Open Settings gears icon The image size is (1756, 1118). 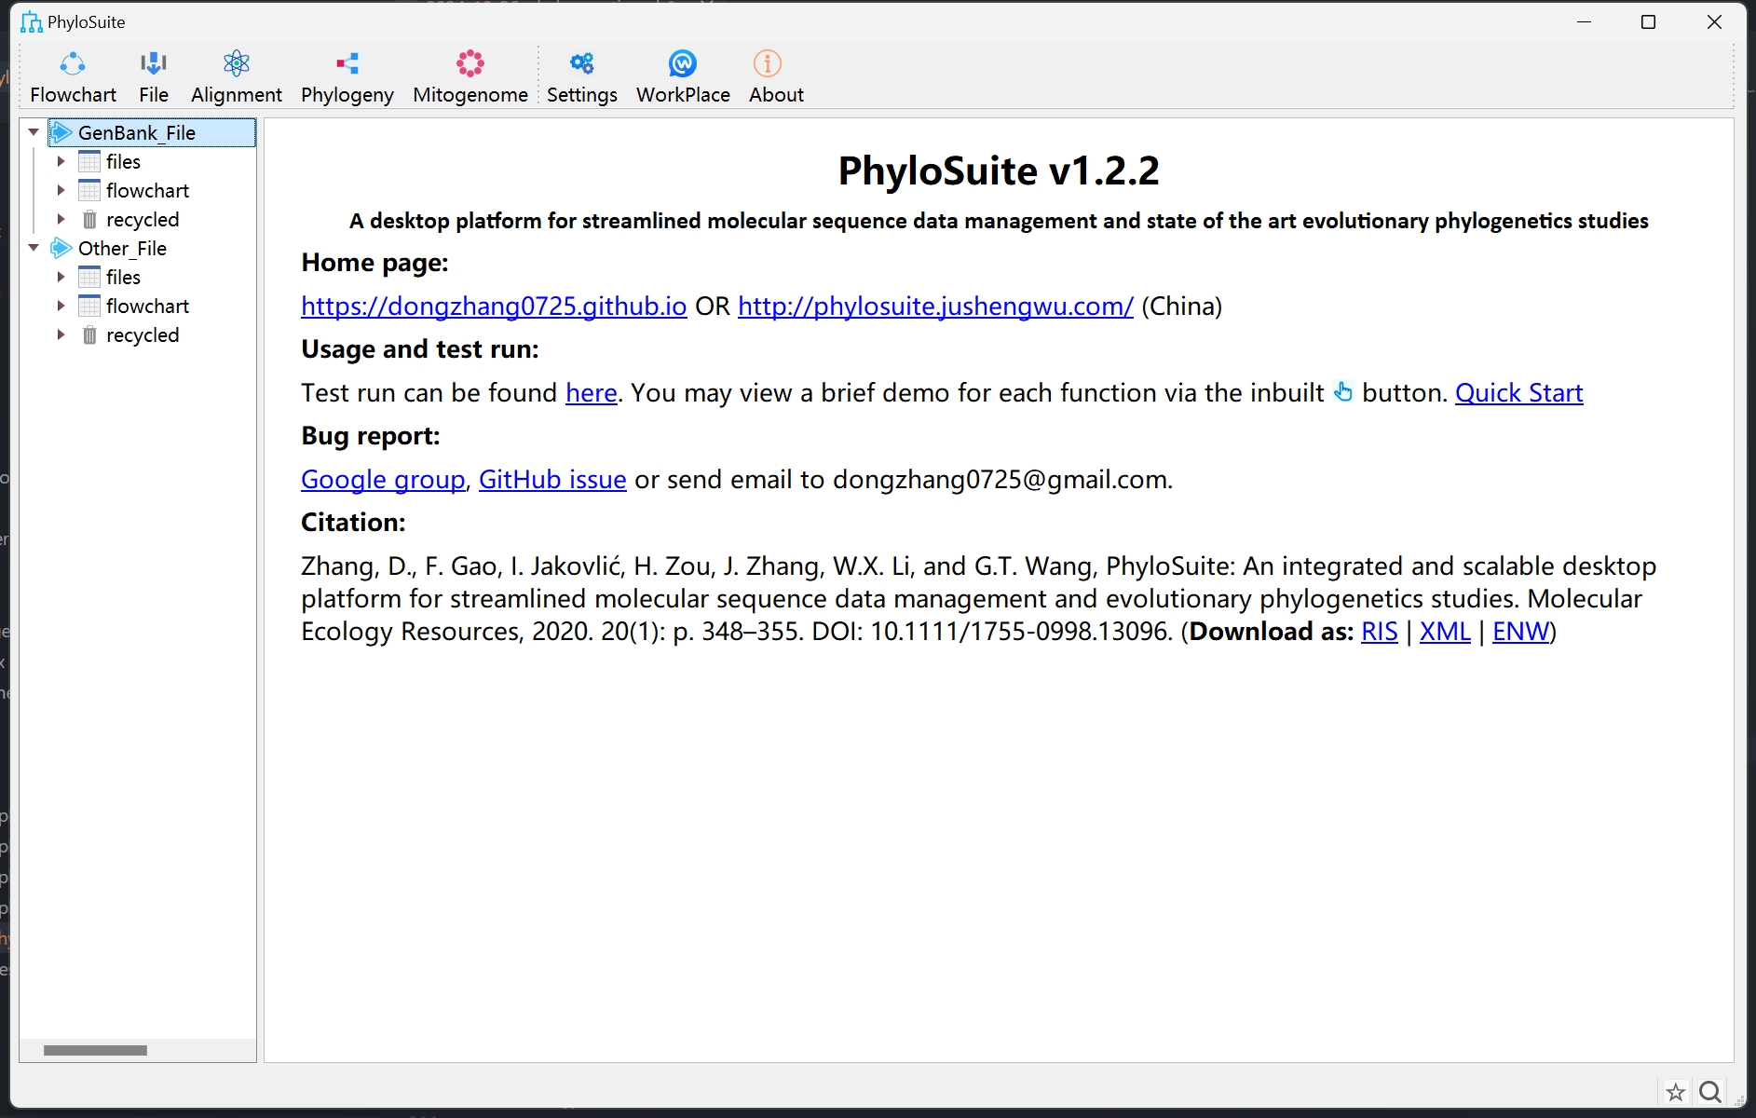[x=581, y=64]
